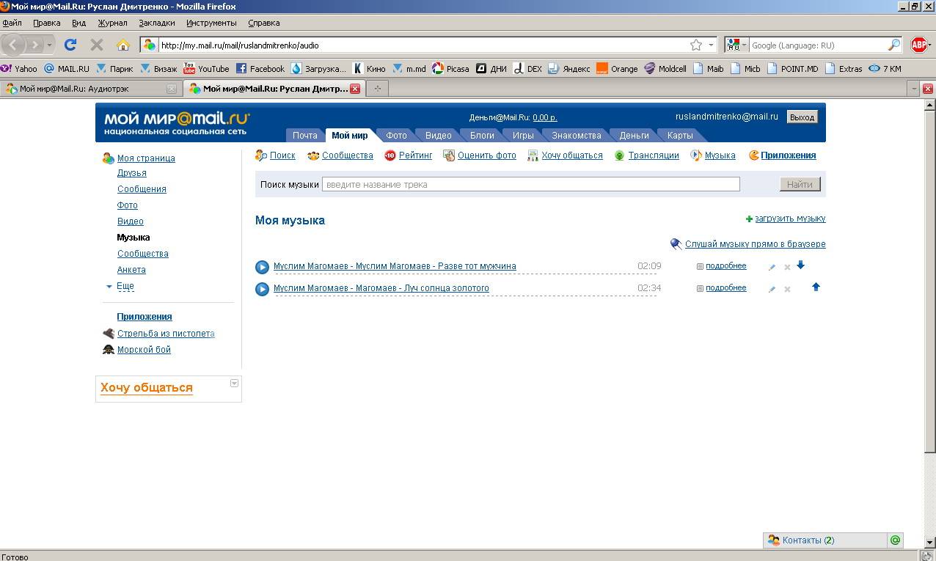Open the Moldcell bookmark
The image size is (936, 561).
coord(665,68)
